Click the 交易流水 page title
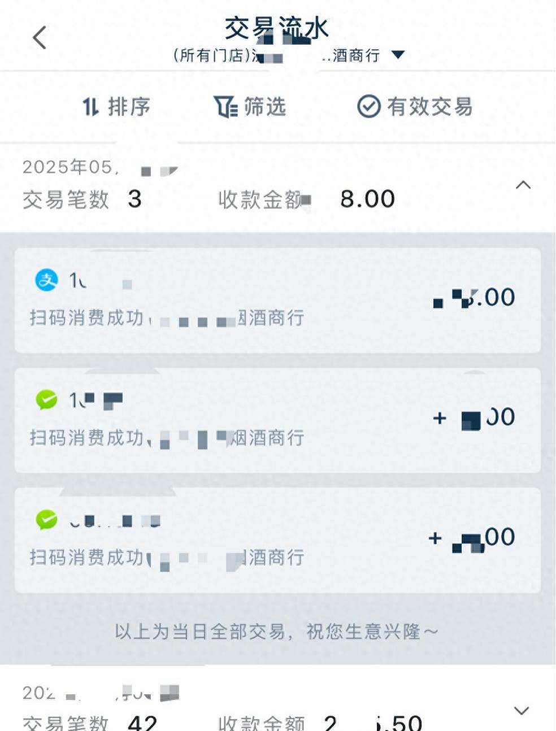Screen dimensions: 556x731 pos(276,28)
